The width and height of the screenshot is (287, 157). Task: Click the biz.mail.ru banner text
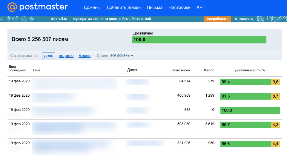pyautogui.click(x=101, y=19)
